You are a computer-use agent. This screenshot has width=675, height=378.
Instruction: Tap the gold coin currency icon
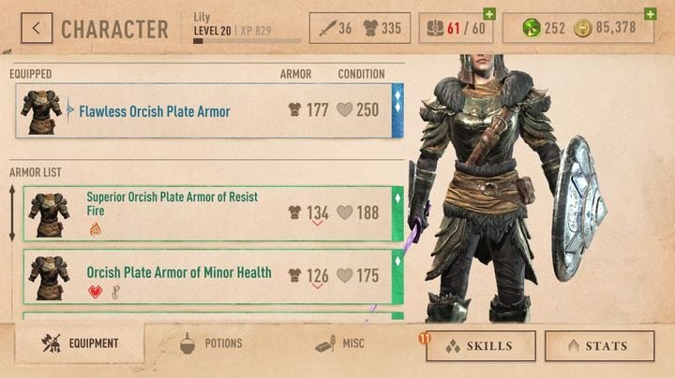(x=582, y=28)
